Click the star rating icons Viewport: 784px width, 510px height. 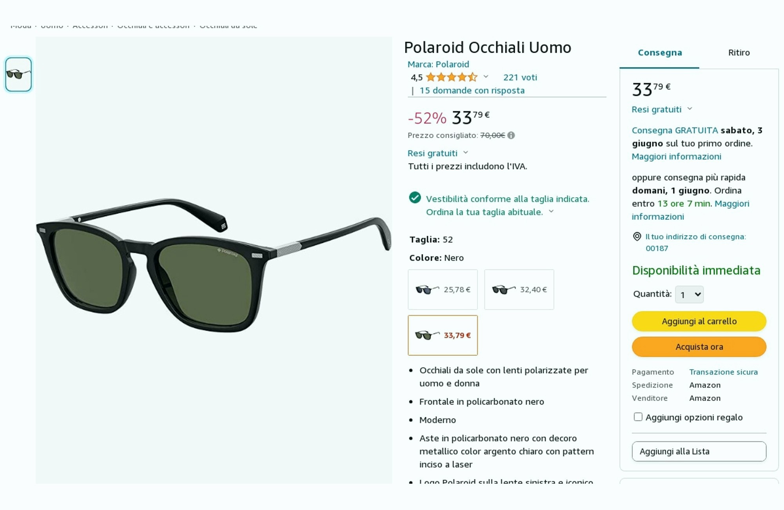(452, 77)
